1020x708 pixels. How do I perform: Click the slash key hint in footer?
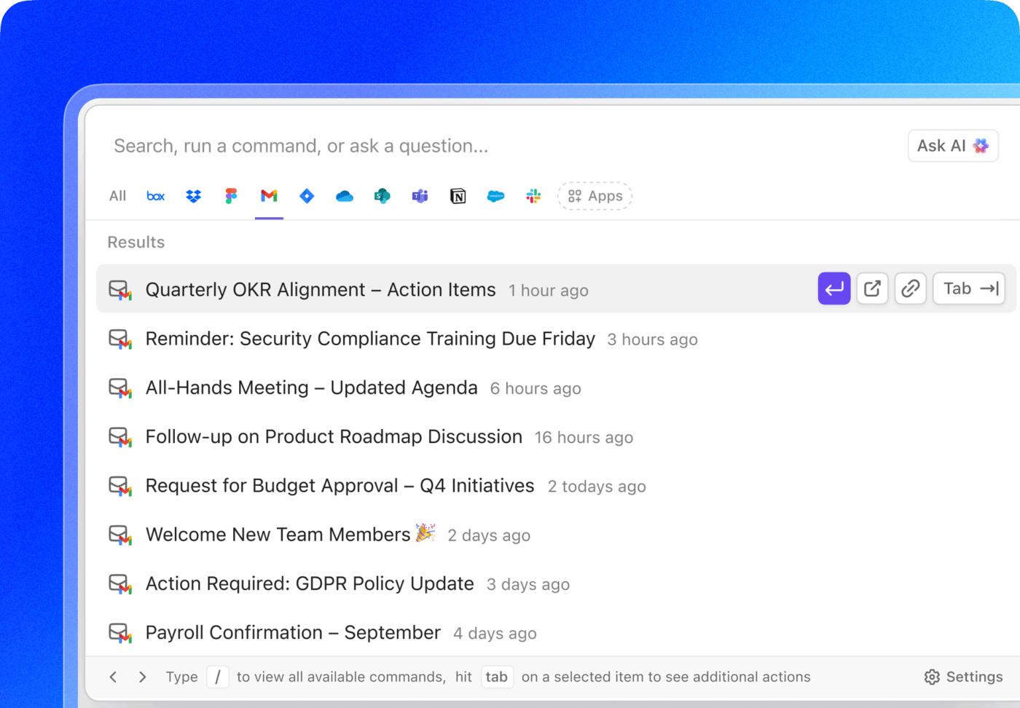218,677
